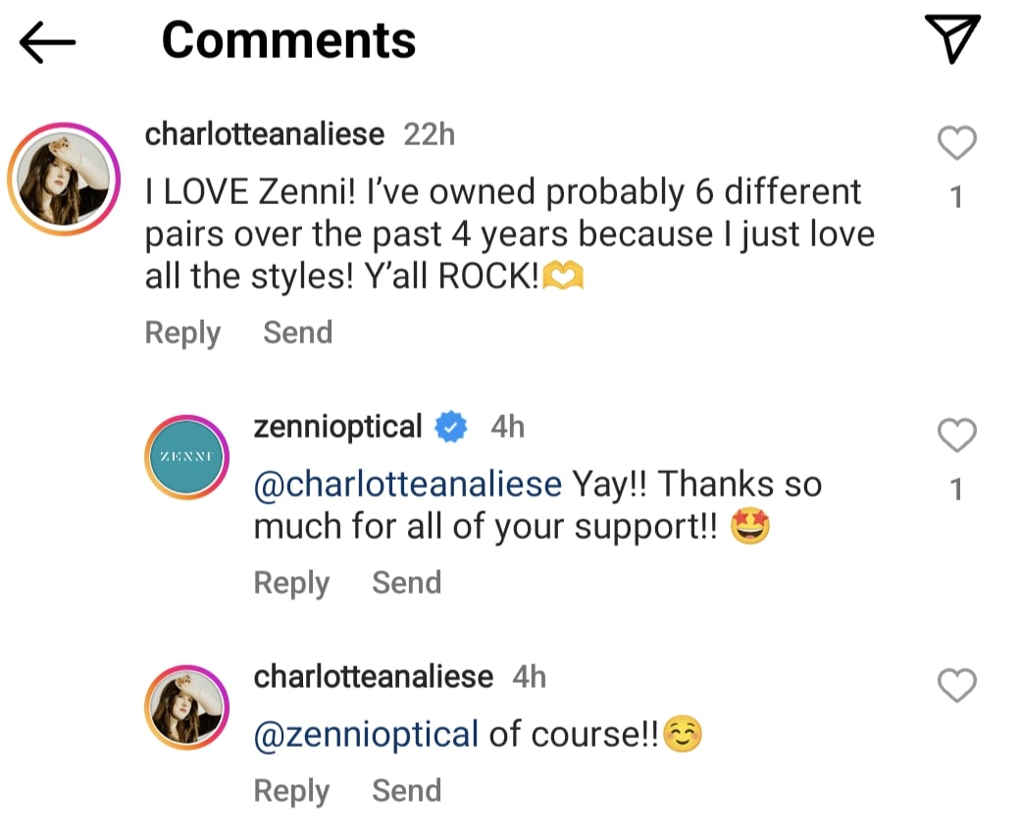The height and width of the screenshot is (832, 1021).
Task: Like zennioptical's reply using the heart icon
Action: click(x=956, y=436)
